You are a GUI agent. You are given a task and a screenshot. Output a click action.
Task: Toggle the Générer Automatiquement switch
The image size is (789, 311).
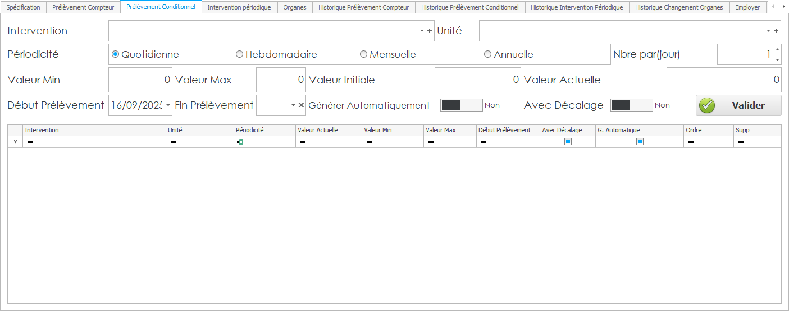(x=461, y=105)
